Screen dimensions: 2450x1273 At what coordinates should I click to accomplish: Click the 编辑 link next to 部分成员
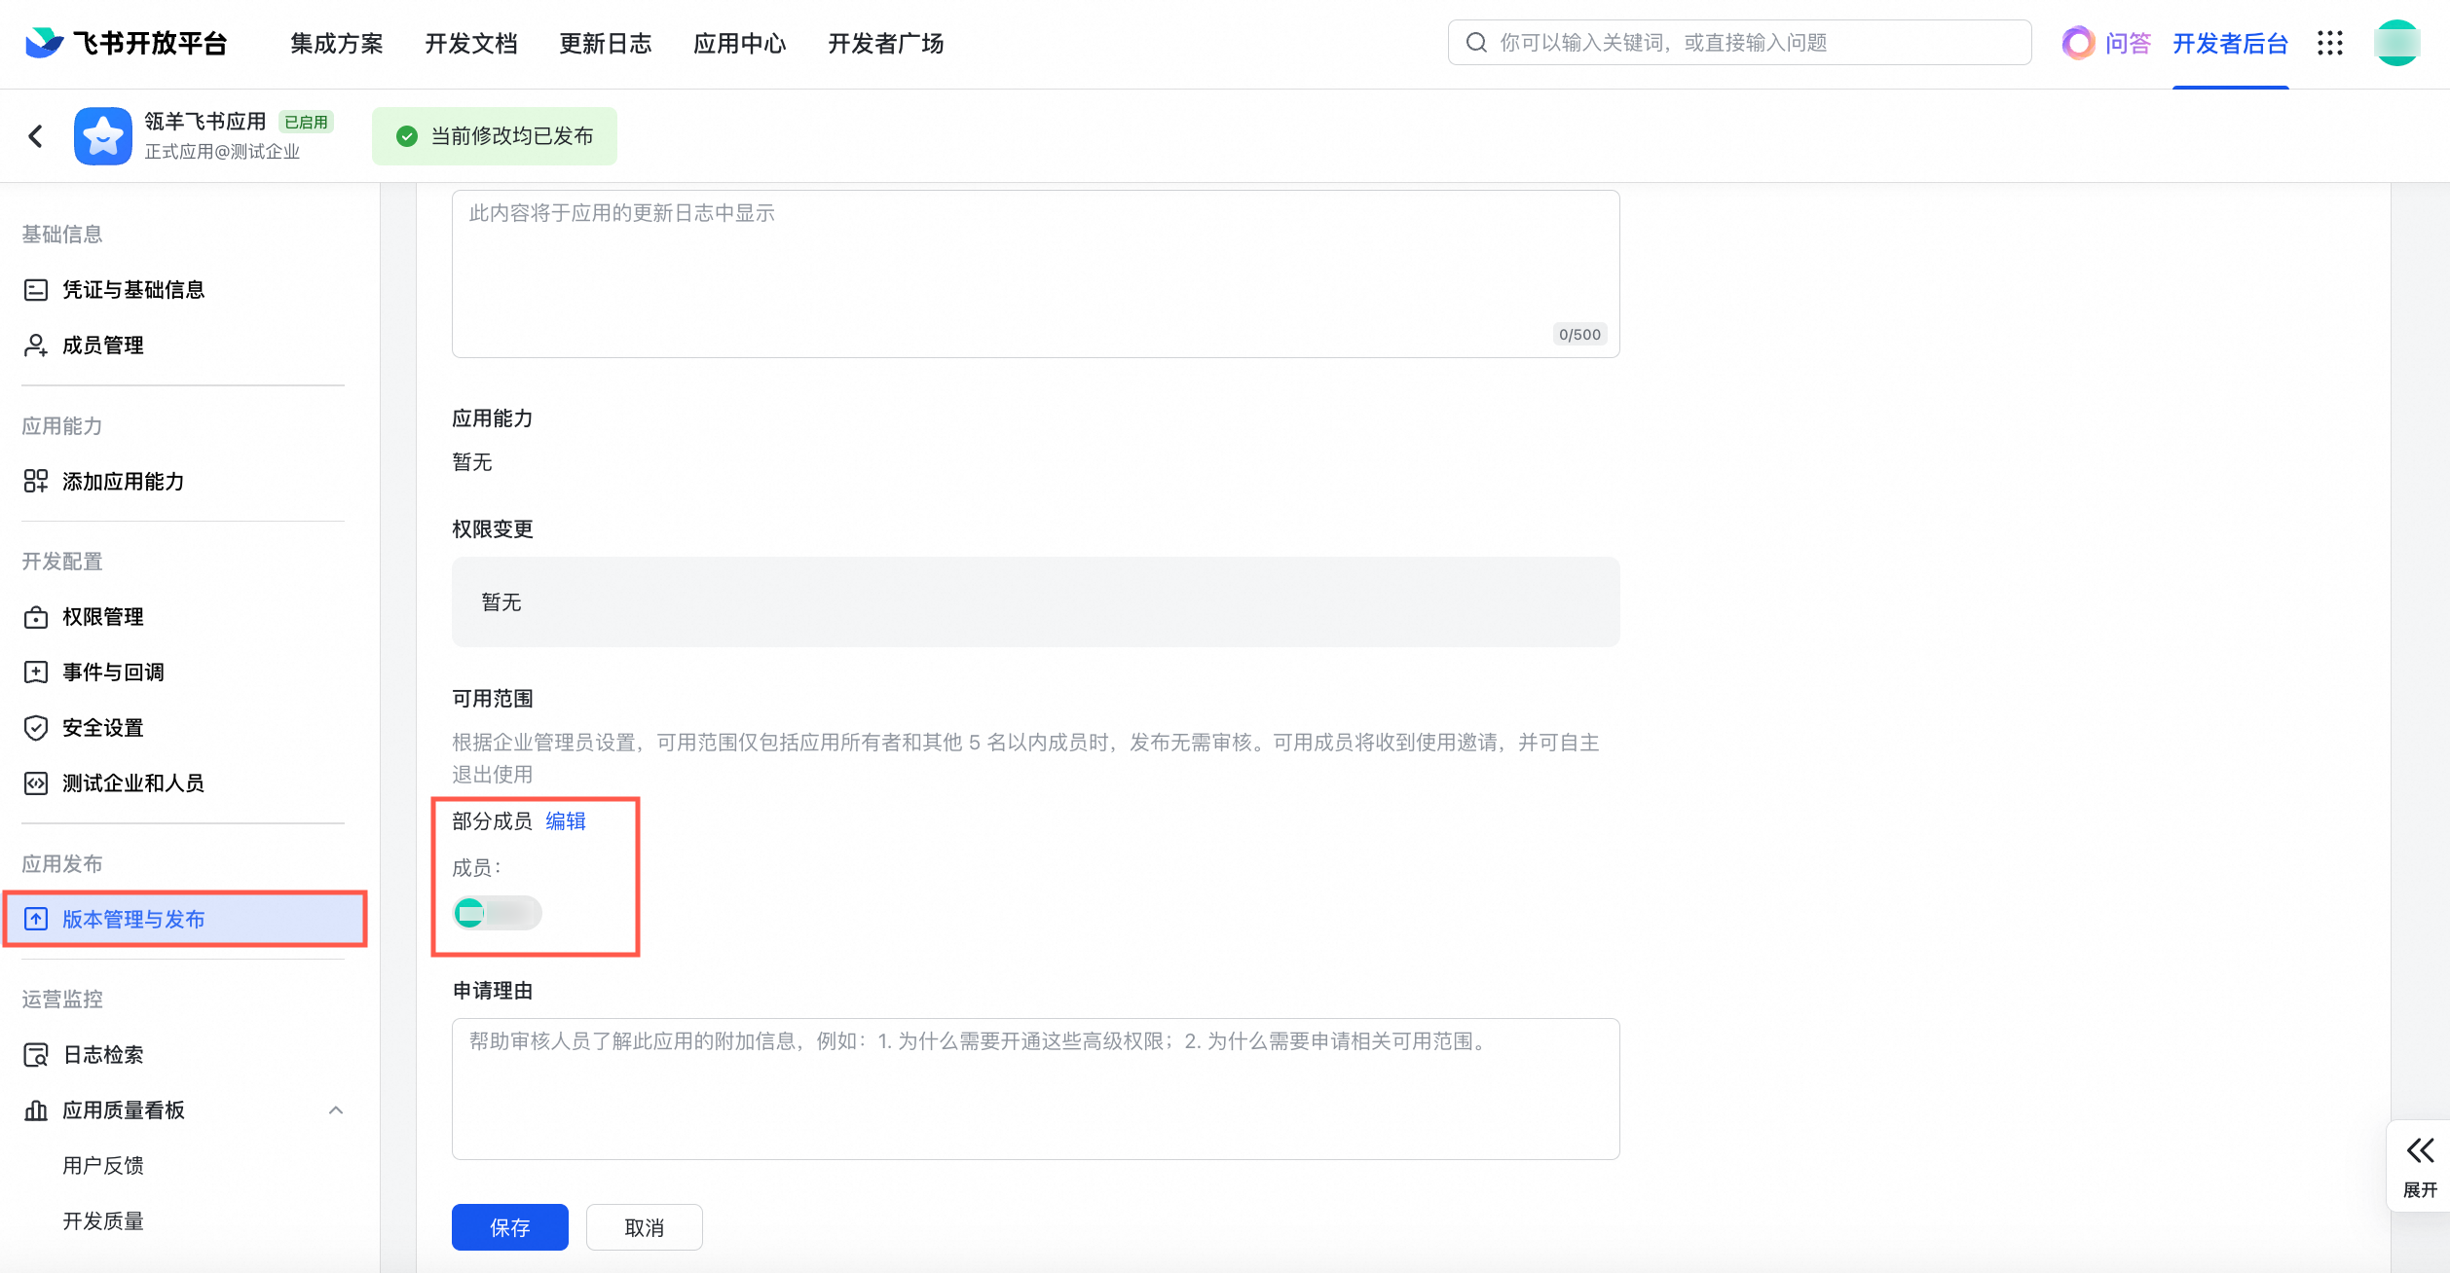pyautogui.click(x=566, y=821)
